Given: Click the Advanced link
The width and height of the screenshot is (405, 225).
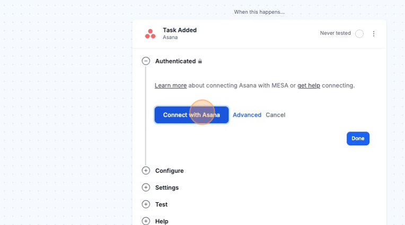Looking at the screenshot, I should (x=247, y=115).
